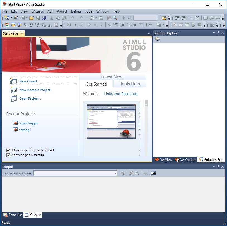
Task: Click the Properties icon in Solution Explorer
Action: point(158,39)
